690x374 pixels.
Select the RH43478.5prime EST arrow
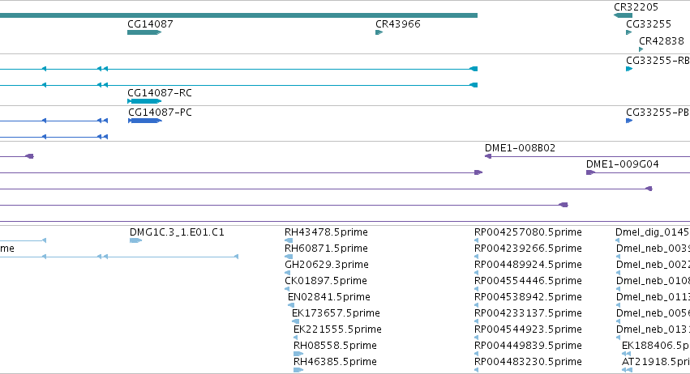point(289,240)
